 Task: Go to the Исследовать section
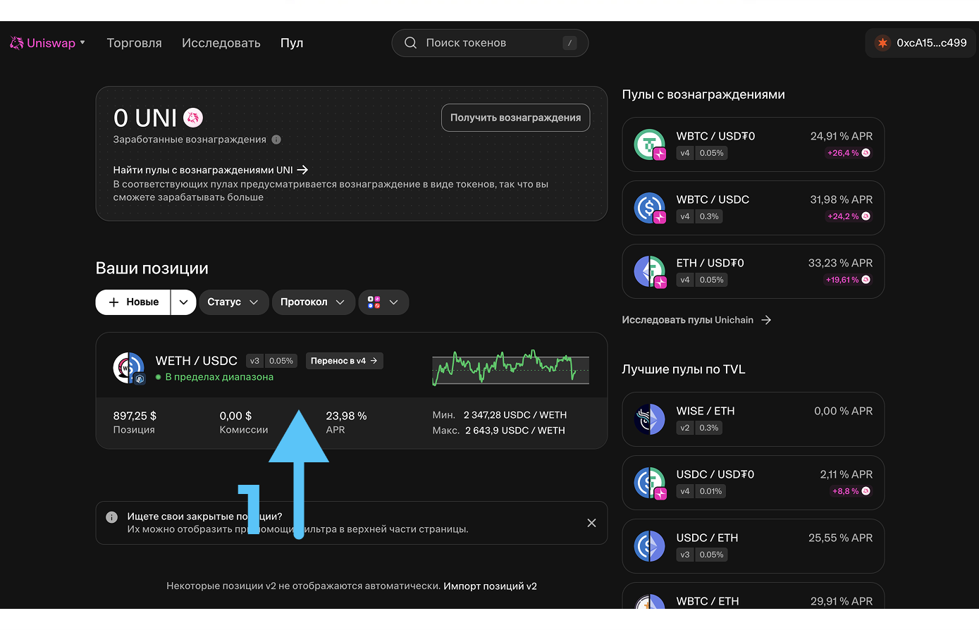point(221,43)
